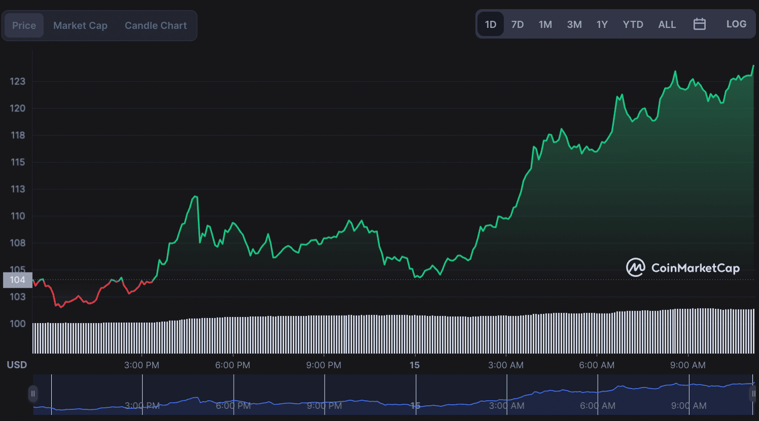
Task: Click the 100 y-axis price label
Action: [x=18, y=324]
